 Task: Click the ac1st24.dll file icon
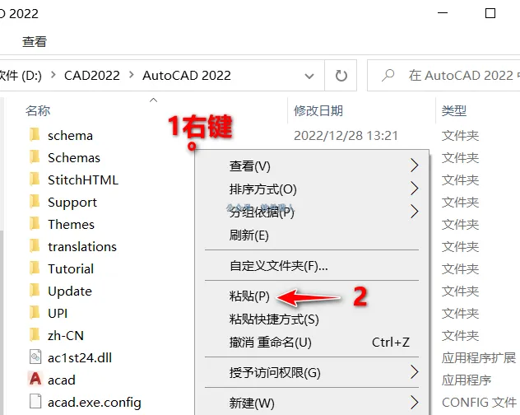click(x=35, y=357)
